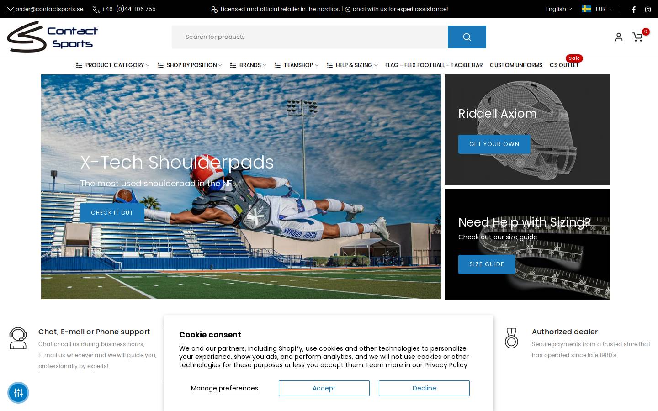Click the Authorized dealer heading

(565, 332)
